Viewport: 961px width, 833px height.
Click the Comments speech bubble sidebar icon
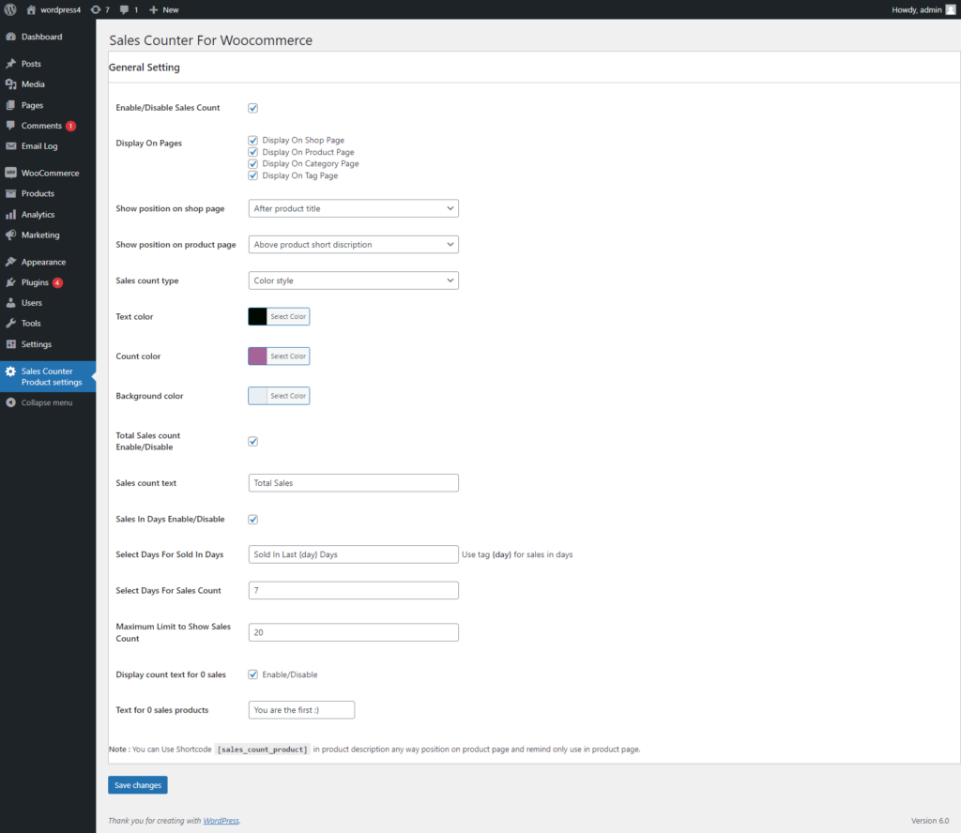(10, 126)
